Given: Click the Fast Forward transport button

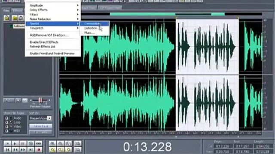Looking at the screenshot, I should (x=23, y=150).
